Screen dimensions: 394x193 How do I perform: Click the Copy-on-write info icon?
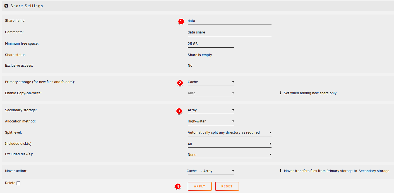coord(280,93)
